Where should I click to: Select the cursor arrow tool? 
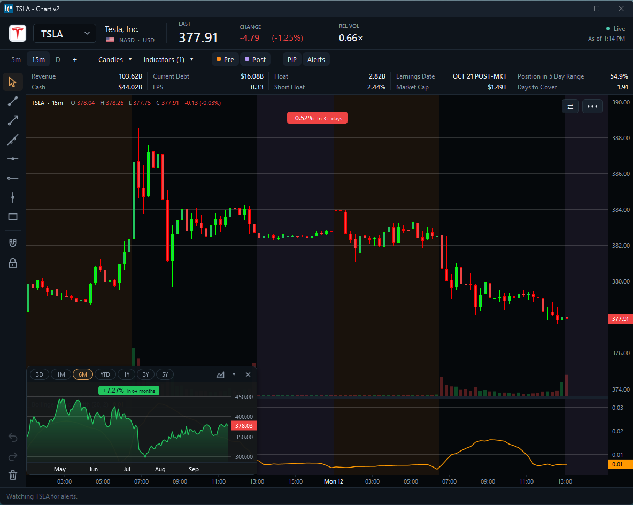point(12,82)
